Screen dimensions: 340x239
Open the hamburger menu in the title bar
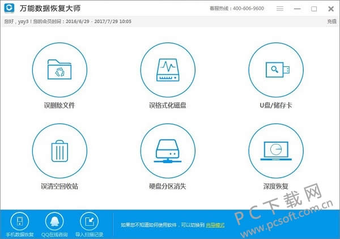pos(280,8)
